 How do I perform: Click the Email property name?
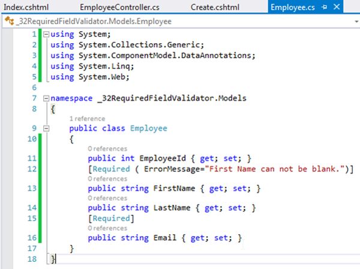tap(164, 238)
